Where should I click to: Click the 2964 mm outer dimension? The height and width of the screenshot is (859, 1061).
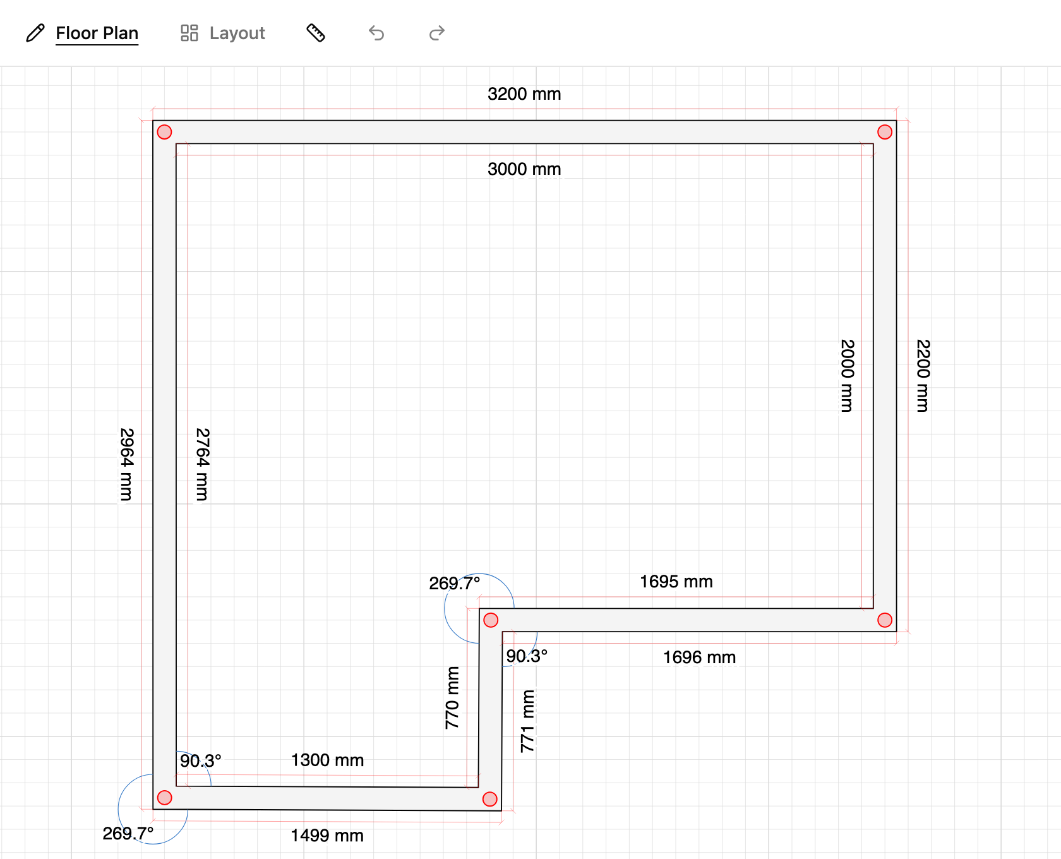(x=126, y=465)
